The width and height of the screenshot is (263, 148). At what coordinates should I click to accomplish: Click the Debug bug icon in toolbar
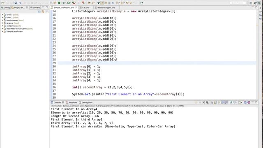tap(63, 3)
